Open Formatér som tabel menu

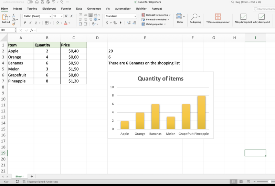pyautogui.click(x=155, y=20)
